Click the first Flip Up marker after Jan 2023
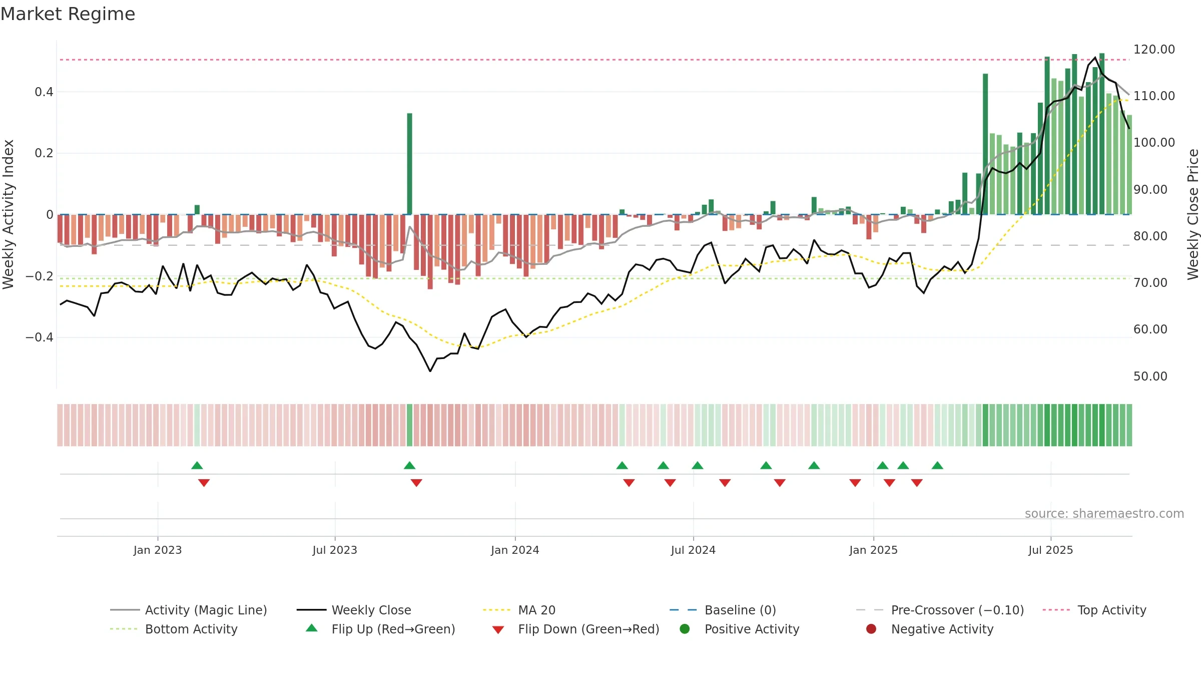 (197, 465)
